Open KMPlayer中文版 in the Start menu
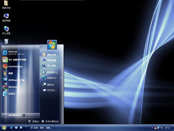174x131 pixels. coord(21,80)
